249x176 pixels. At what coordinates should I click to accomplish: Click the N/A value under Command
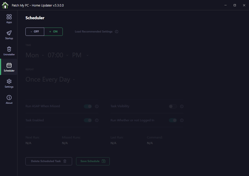[150, 143]
